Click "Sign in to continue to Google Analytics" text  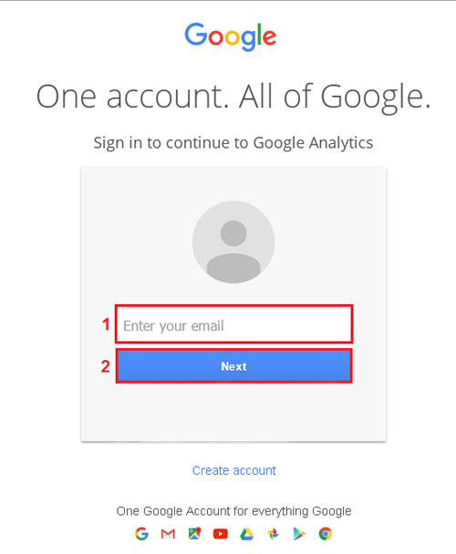tap(233, 143)
